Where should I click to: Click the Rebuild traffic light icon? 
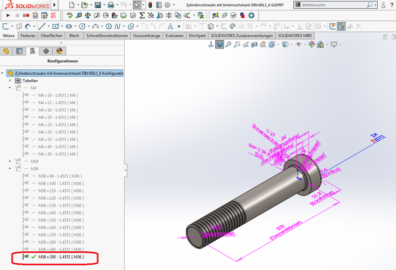click(150, 5)
